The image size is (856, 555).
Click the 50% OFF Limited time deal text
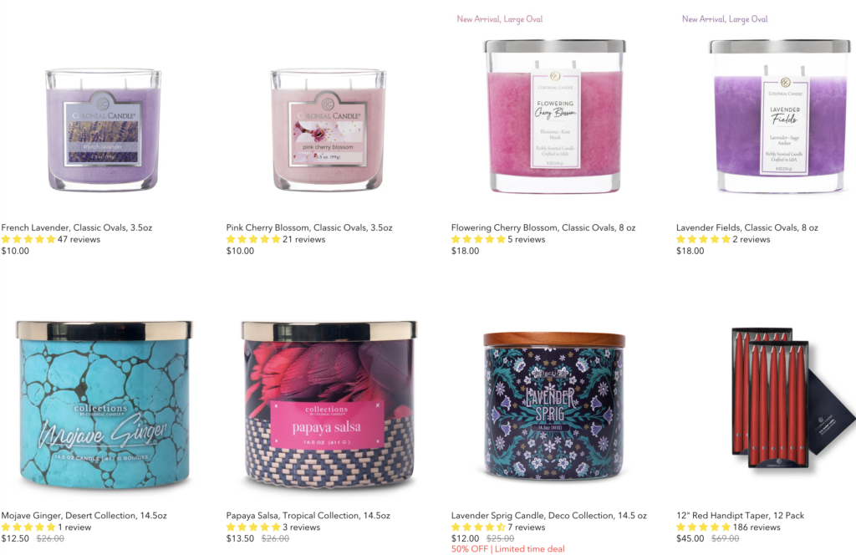pyautogui.click(x=507, y=549)
